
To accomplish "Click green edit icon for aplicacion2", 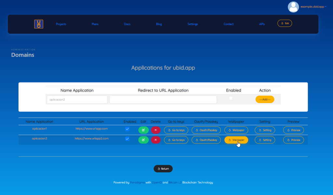I will [143, 140].
